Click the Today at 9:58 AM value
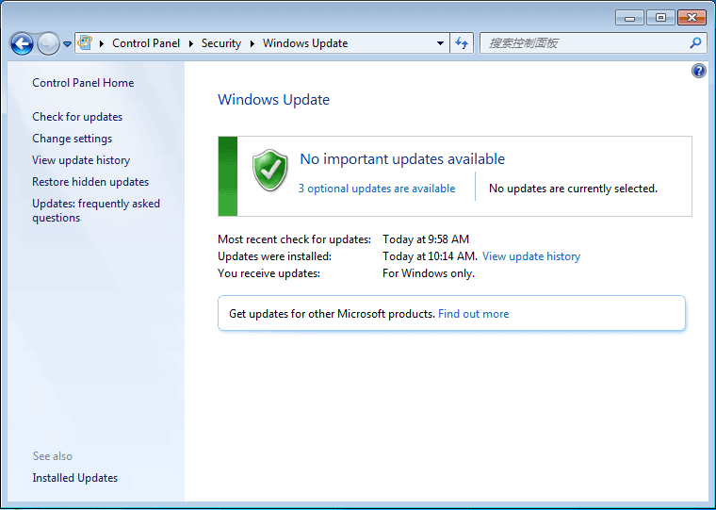This screenshot has height=510, width=716. pyautogui.click(x=426, y=239)
